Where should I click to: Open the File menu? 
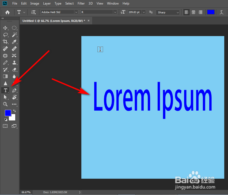click(15, 3)
